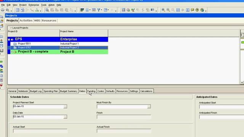Click the green hierarchy chart toolbar icon

(x=37, y=10)
